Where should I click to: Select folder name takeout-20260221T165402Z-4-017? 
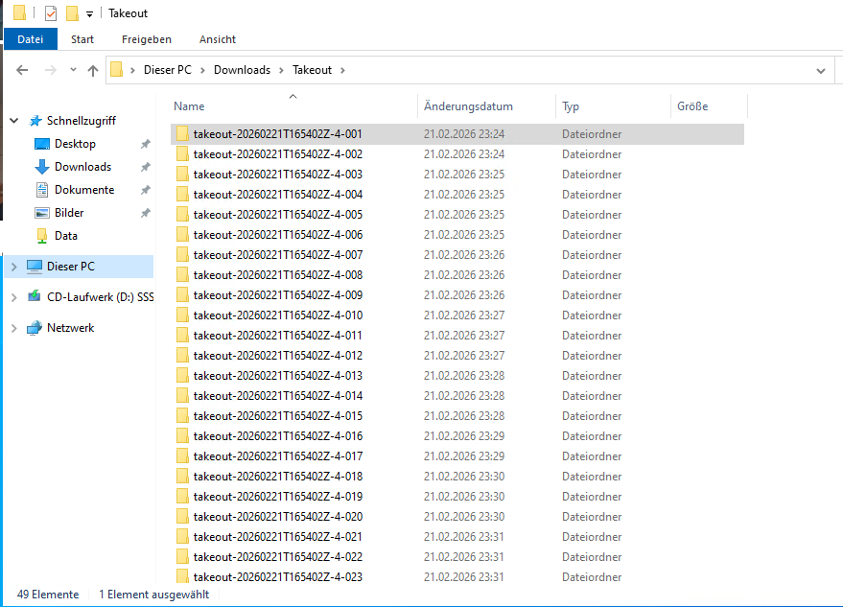[278, 456]
